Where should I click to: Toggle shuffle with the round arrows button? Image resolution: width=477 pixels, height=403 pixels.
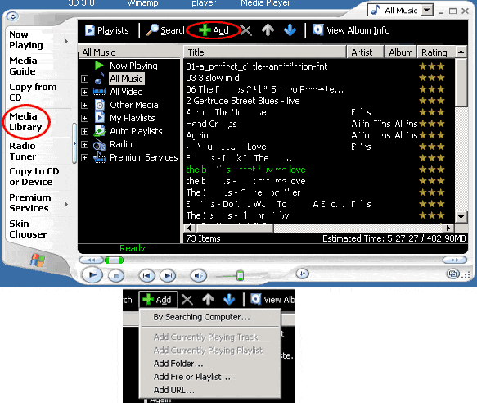pos(303,274)
